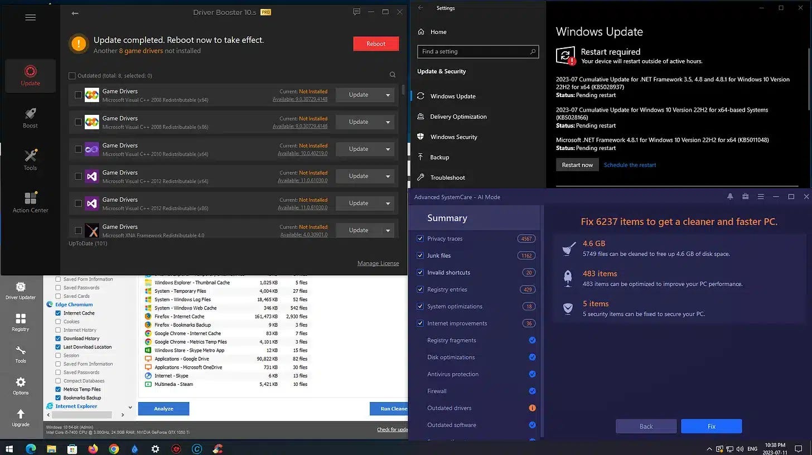
Task: Open Action Center in Driver Booster sidebar
Action: coord(30,202)
